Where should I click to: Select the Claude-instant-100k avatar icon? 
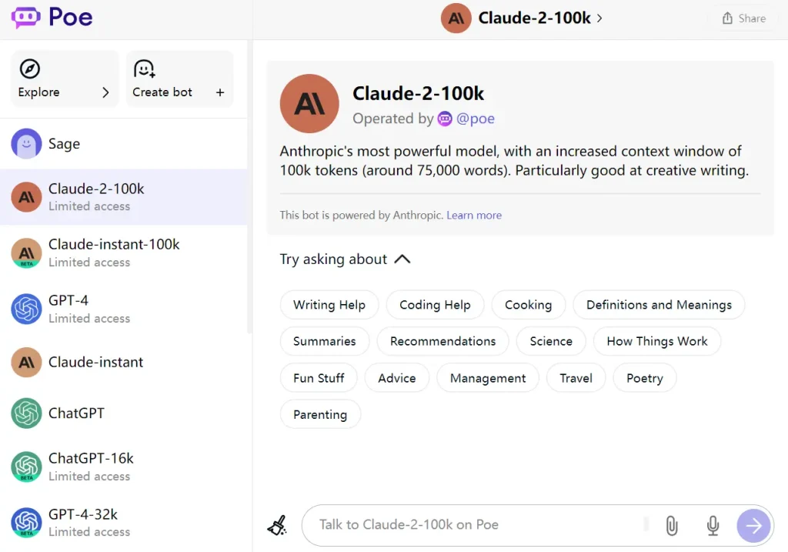pyautogui.click(x=26, y=253)
